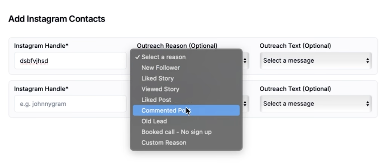
Task: Select "Liked Post" as outreach reason
Action: (156, 100)
